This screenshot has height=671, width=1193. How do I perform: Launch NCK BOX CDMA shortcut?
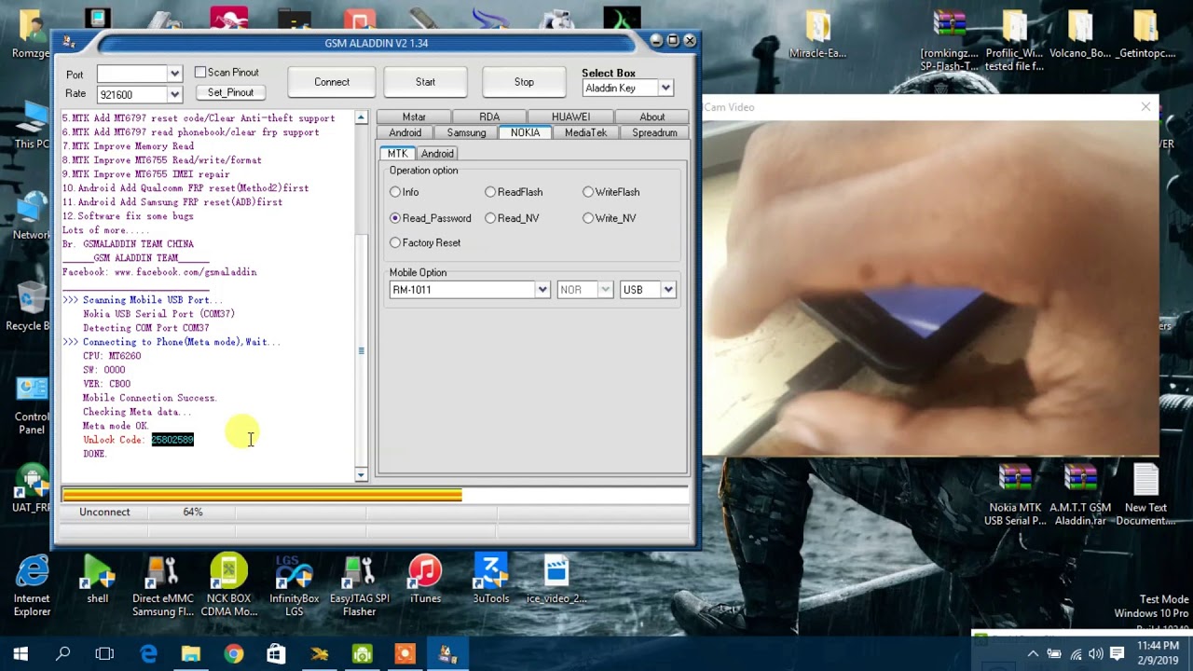[229, 585]
